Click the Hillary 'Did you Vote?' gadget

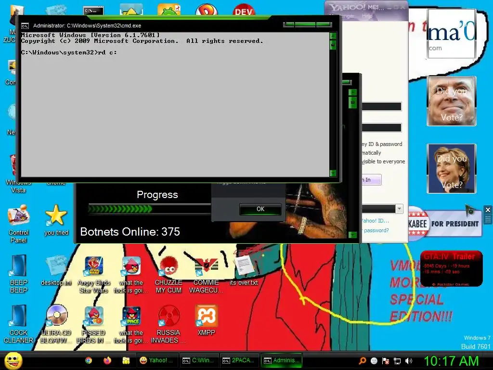(x=452, y=169)
